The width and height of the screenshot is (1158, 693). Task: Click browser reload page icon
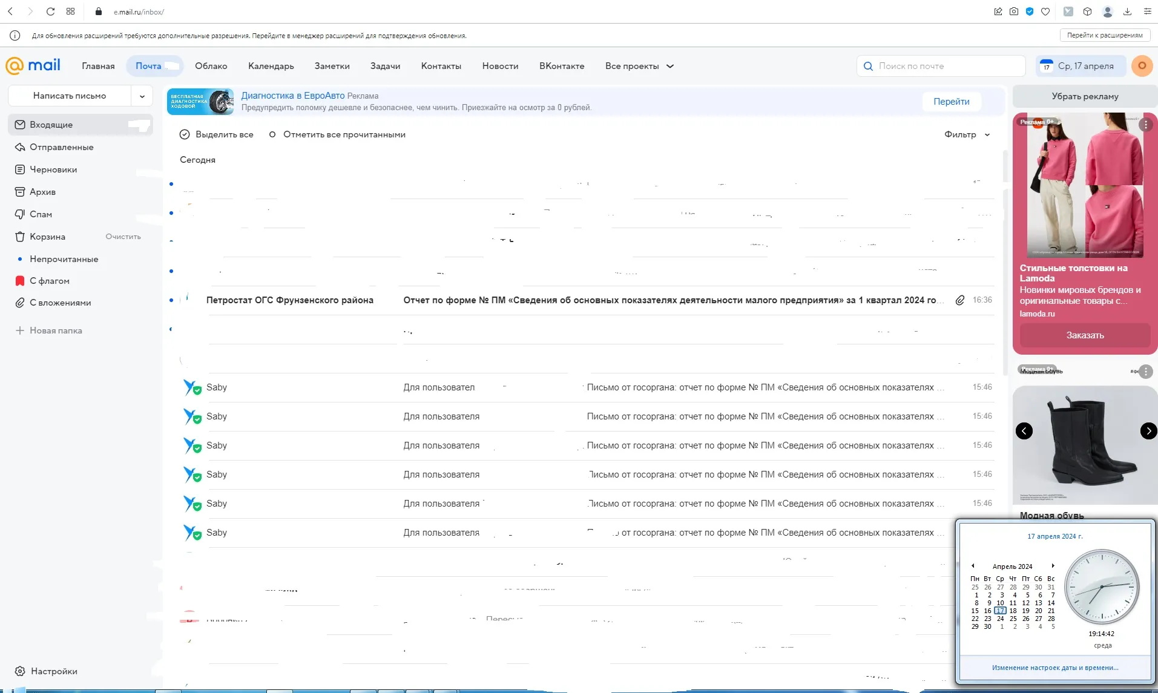point(51,11)
